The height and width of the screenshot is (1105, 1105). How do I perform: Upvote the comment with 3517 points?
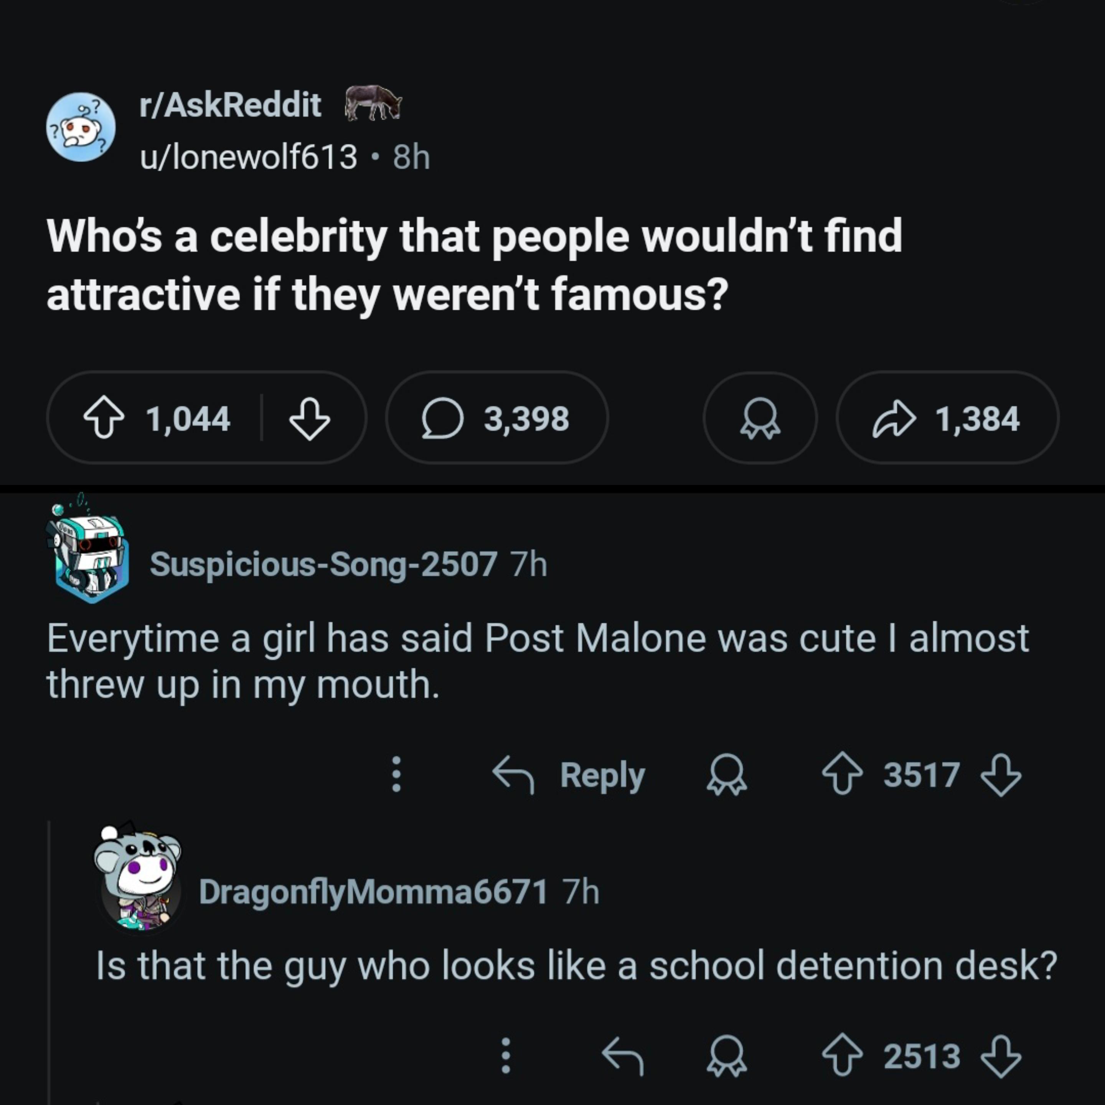[843, 775]
